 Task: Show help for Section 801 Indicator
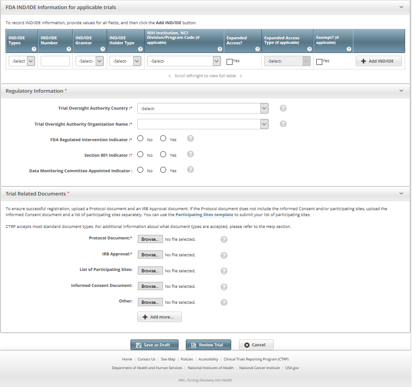(190, 154)
